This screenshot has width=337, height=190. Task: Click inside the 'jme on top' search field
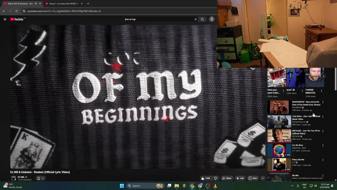pos(158,19)
